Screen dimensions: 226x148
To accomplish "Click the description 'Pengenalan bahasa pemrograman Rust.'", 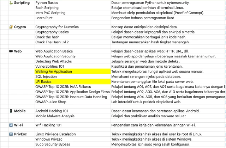I will click(143, 18).
